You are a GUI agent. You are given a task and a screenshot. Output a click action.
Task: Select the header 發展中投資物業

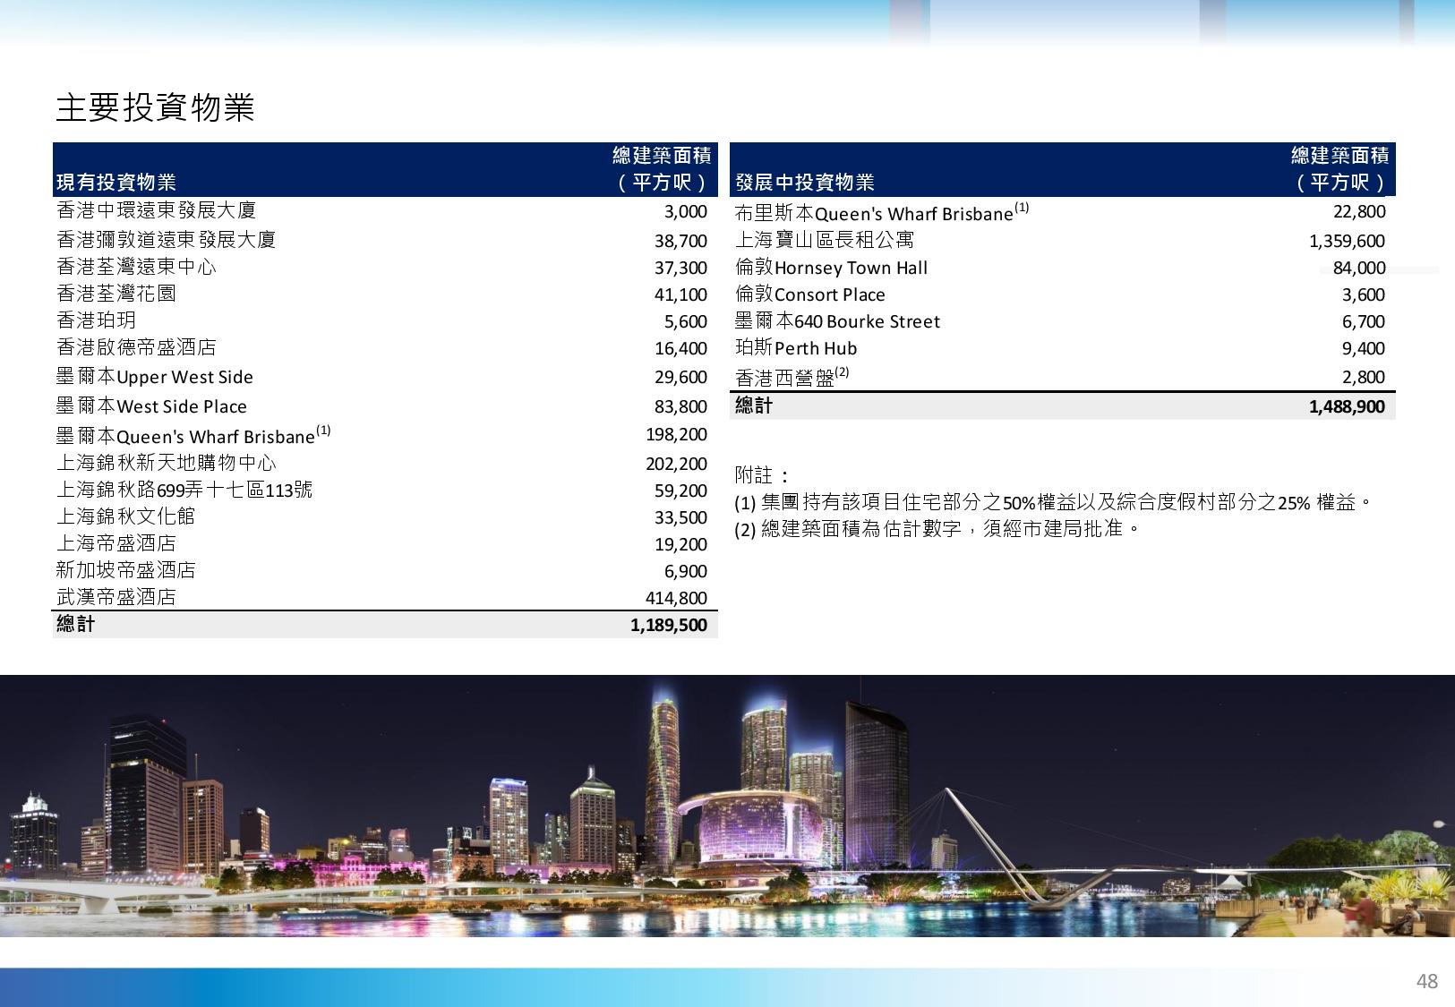pos(805,183)
